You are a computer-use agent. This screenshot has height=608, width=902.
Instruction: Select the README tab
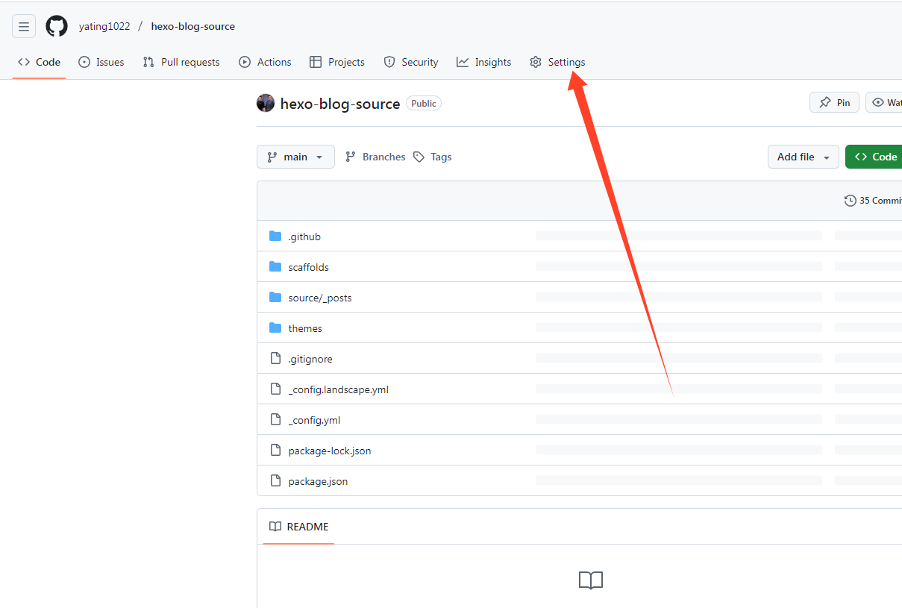[x=298, y=527]
